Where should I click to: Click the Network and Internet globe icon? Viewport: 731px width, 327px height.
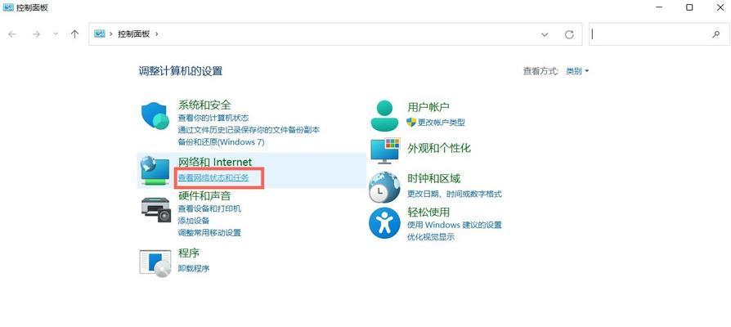point(155,171)
